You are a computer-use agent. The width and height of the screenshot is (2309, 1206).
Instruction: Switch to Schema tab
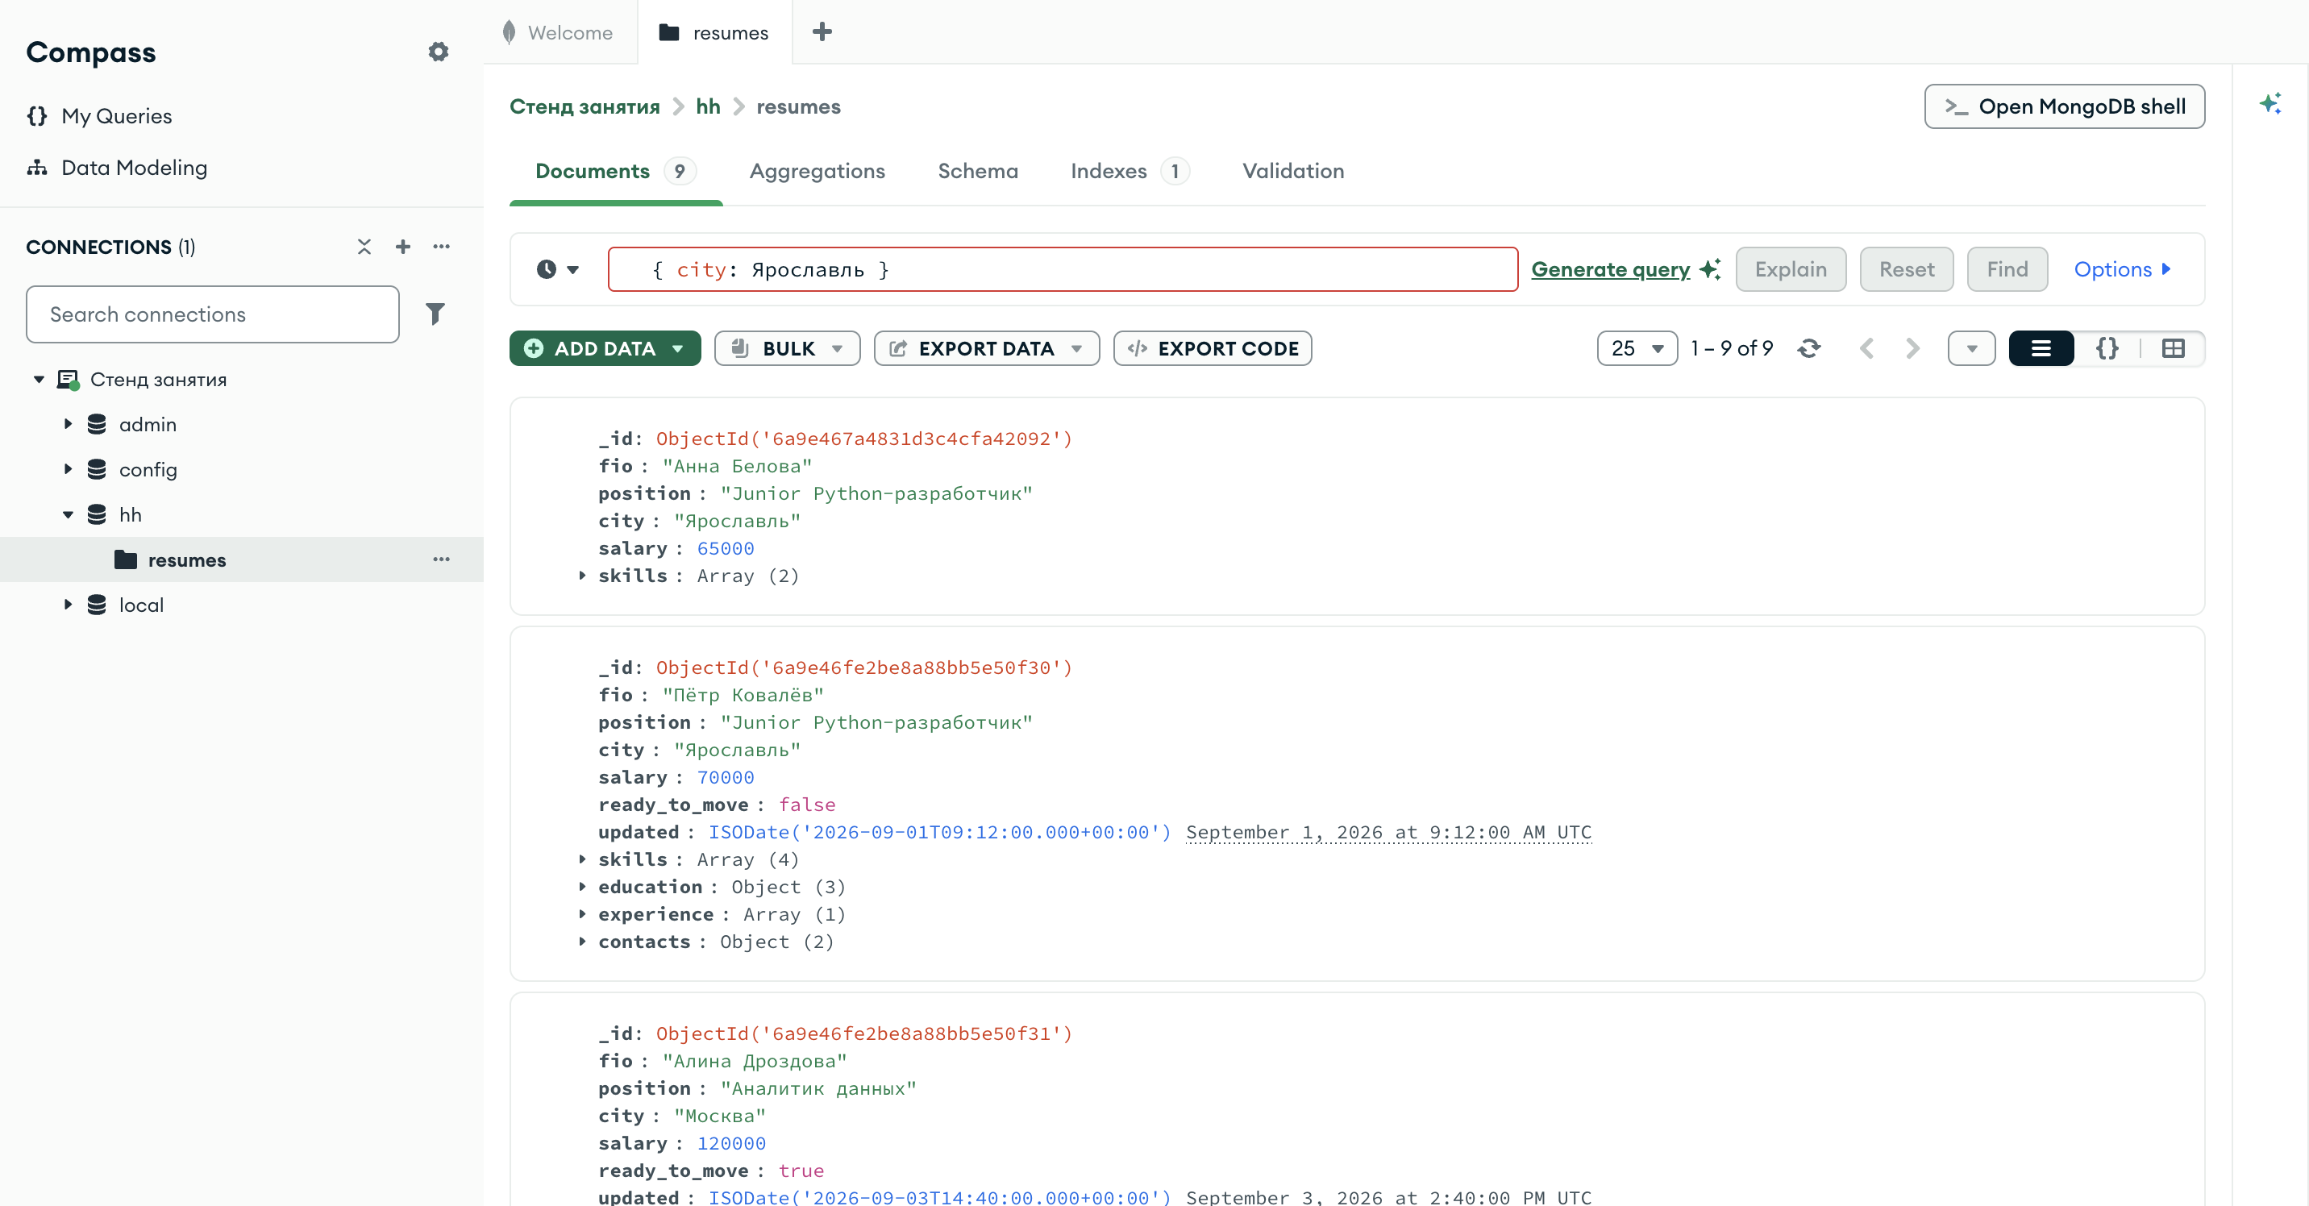pyautogui.click(x=978, y=170)
